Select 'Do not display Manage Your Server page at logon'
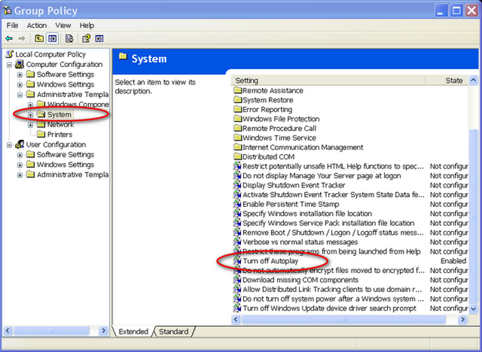Image resolution: width=482 pixels, height=352 pixels. (x=322, y=176)
